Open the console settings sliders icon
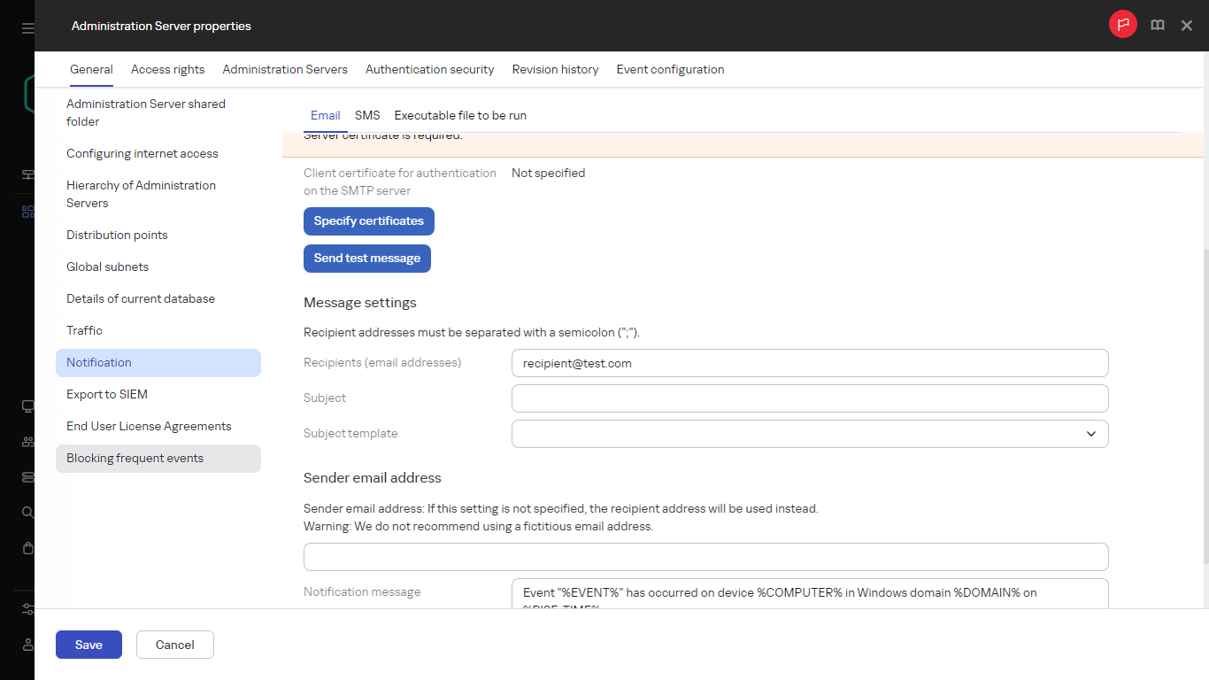The image size is (1209, 680). coord(27,609)
